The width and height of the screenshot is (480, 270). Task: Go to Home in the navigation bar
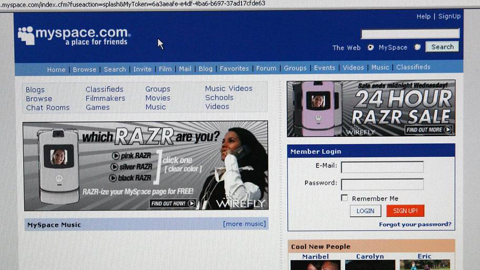56,70
